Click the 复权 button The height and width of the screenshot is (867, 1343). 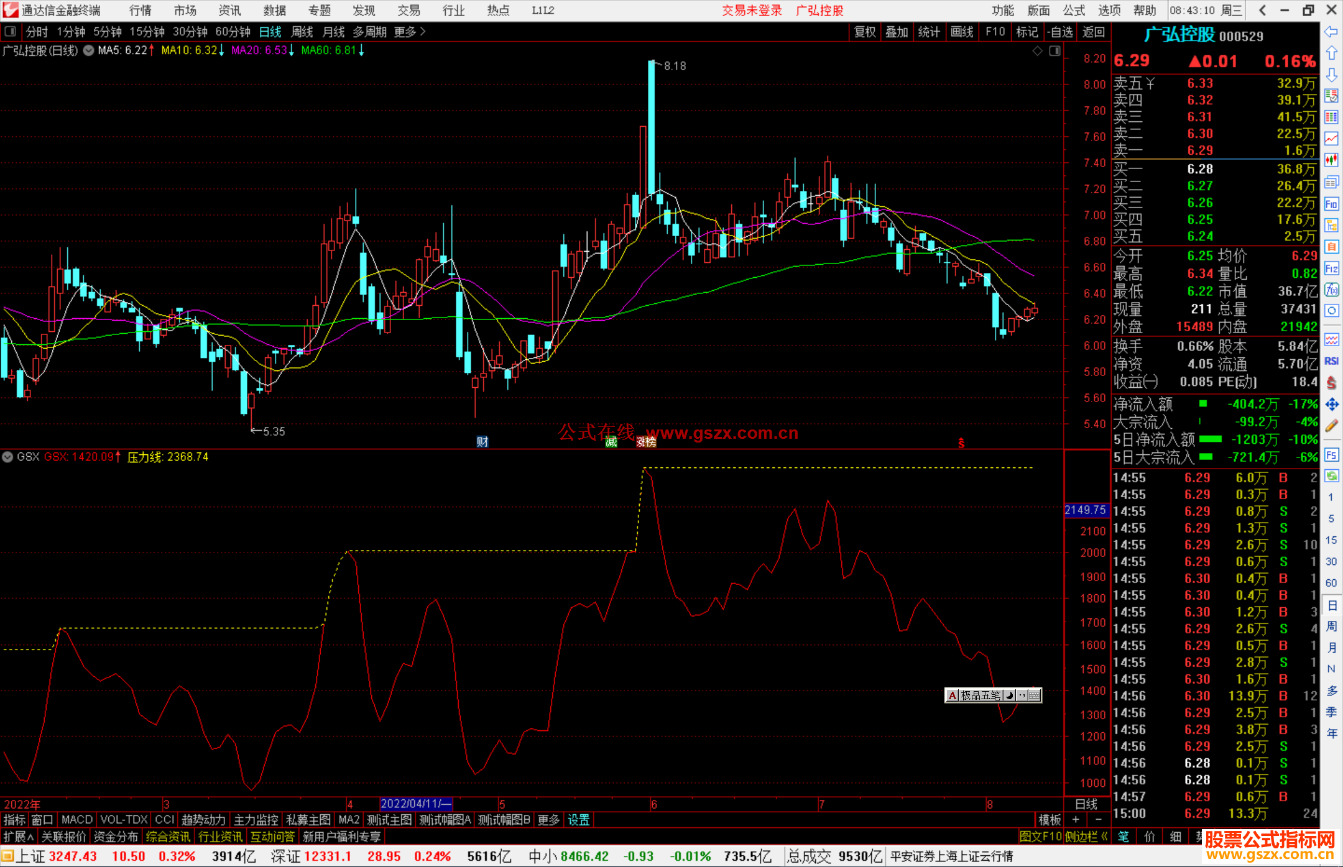pos(865,32)
